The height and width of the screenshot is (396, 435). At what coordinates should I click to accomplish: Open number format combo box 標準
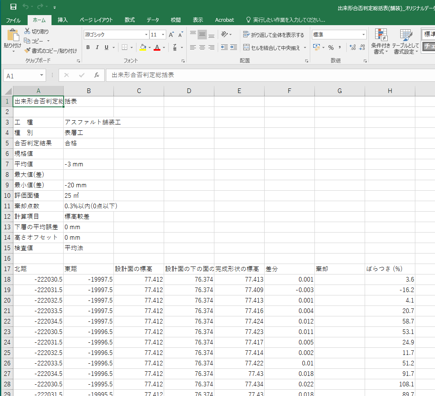pos(339,35)
